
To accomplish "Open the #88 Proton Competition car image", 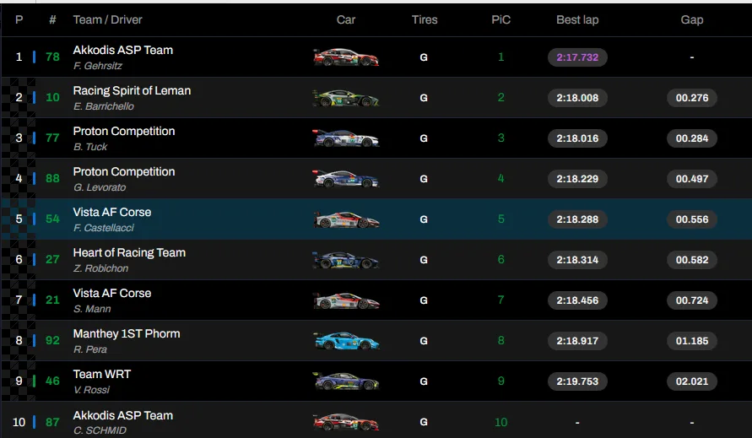I will 345,179.
